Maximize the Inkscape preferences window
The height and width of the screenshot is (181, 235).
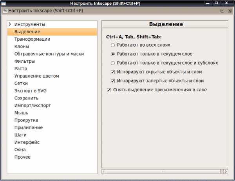[x=217, y=3]
